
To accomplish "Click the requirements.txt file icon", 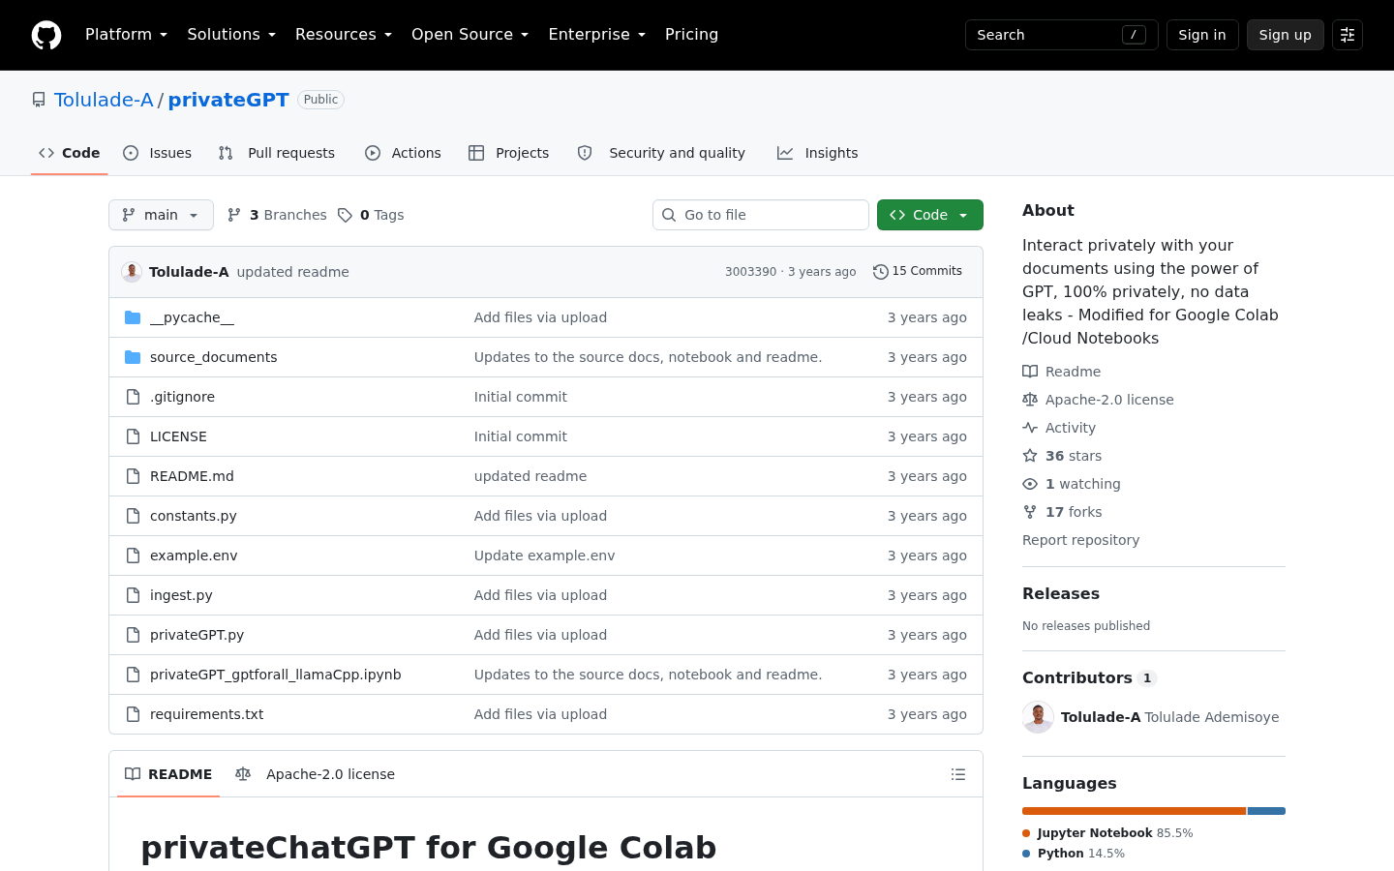I will tap(133, 714).
